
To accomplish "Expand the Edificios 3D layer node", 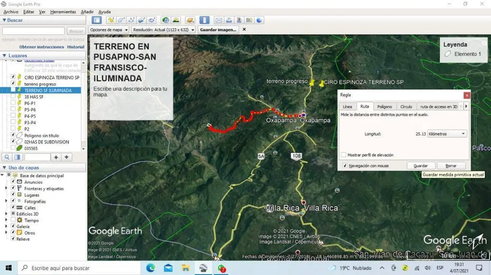I will tap(6, 214).
